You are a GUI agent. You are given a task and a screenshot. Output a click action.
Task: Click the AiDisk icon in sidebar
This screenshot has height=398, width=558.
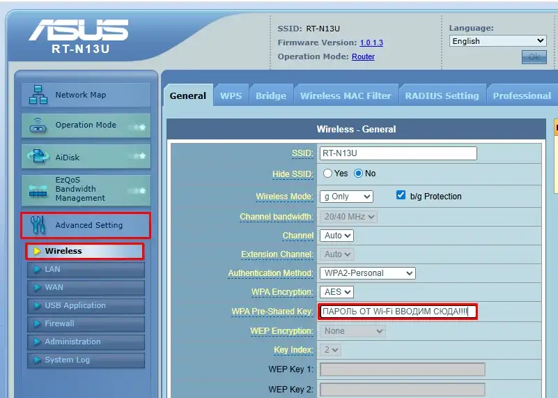coord(38,158)
